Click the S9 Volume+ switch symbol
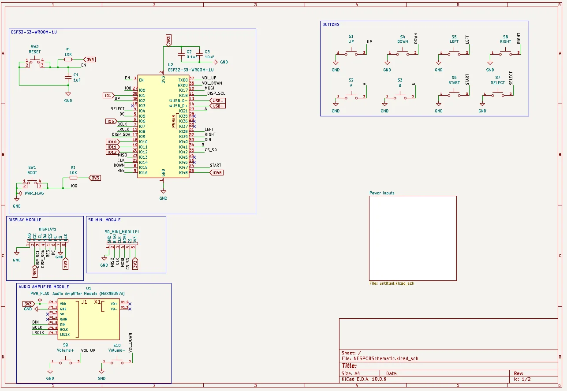 click(x=65, y=361)
